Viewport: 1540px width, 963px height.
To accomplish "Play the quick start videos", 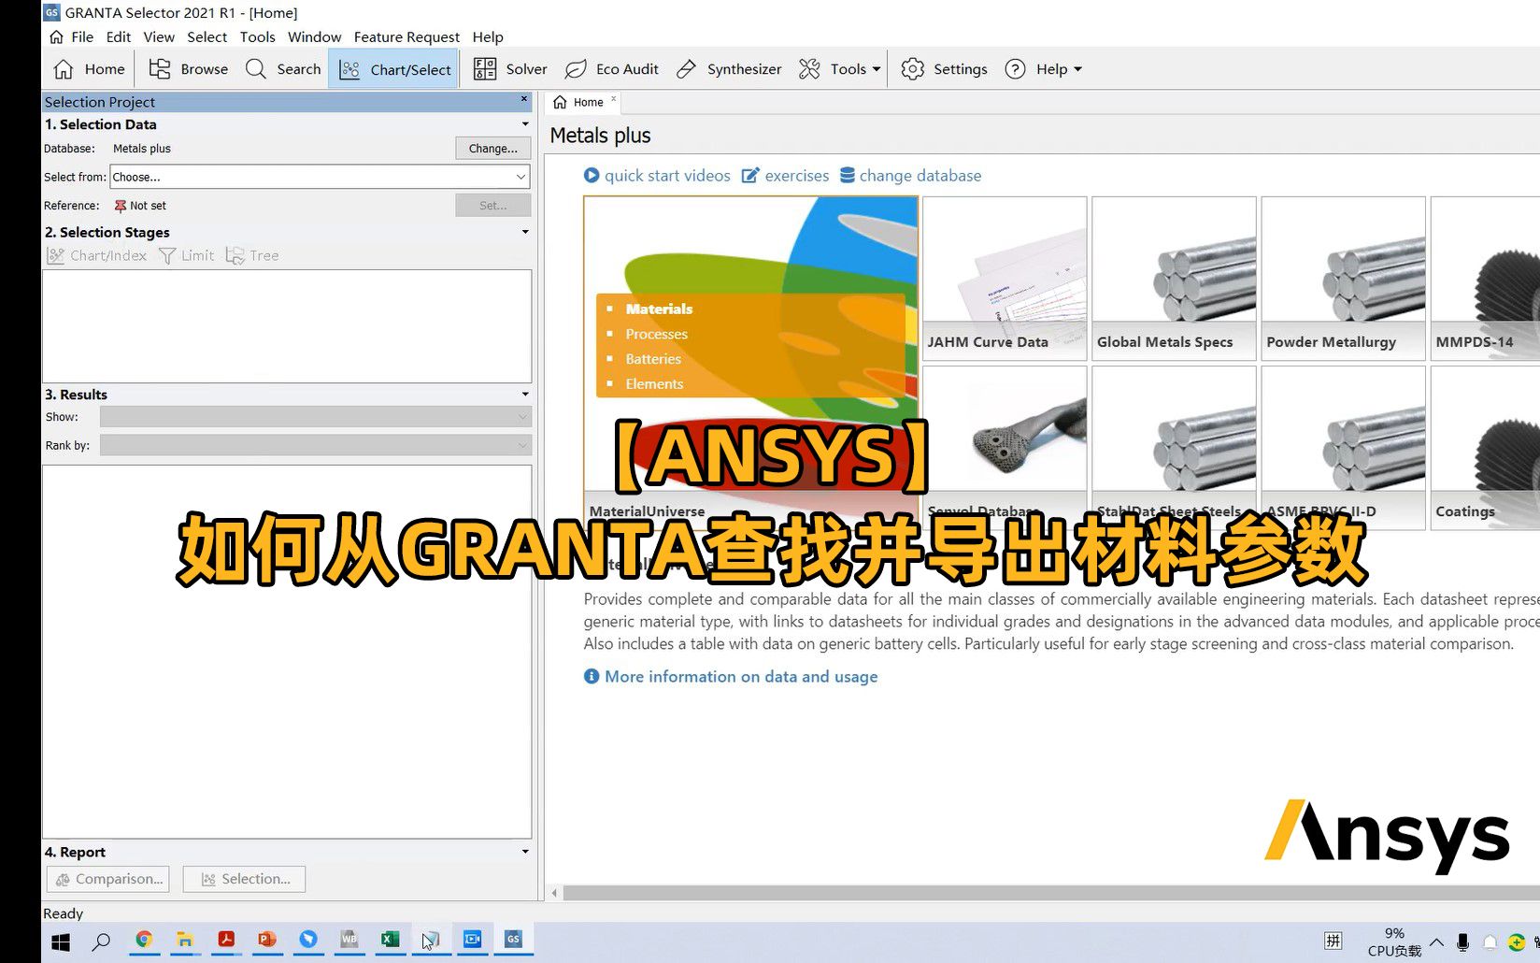I will tap(657, 176).
